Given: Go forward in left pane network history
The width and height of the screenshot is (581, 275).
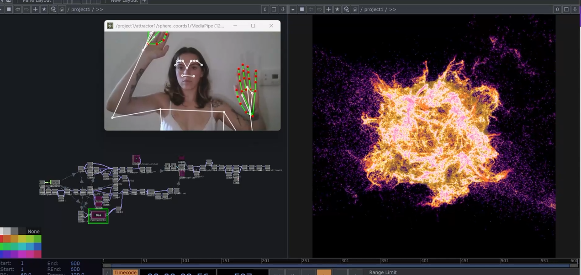Looking at the screenshot, I should point(26,9).
